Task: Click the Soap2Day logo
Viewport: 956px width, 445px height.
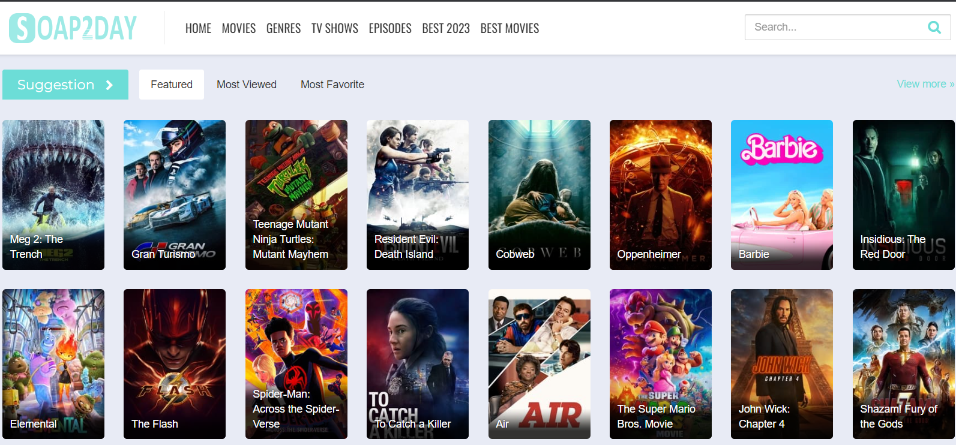Action: (73, 28)
